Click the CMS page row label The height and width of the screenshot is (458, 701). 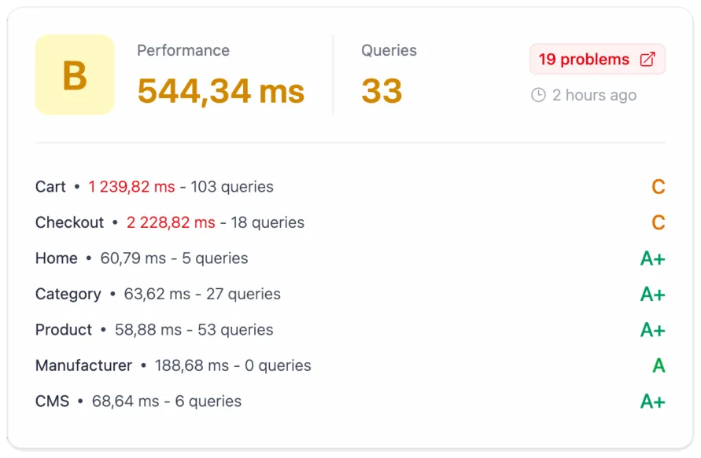click(x=52, y=401)
